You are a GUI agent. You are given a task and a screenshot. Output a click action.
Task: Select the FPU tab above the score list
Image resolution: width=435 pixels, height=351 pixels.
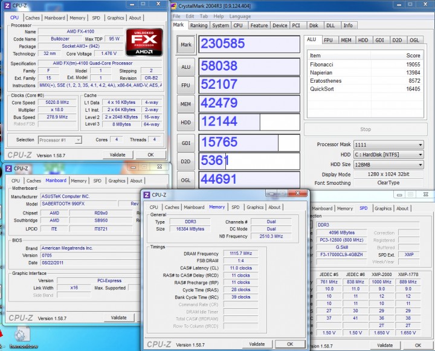coord(327,40)
